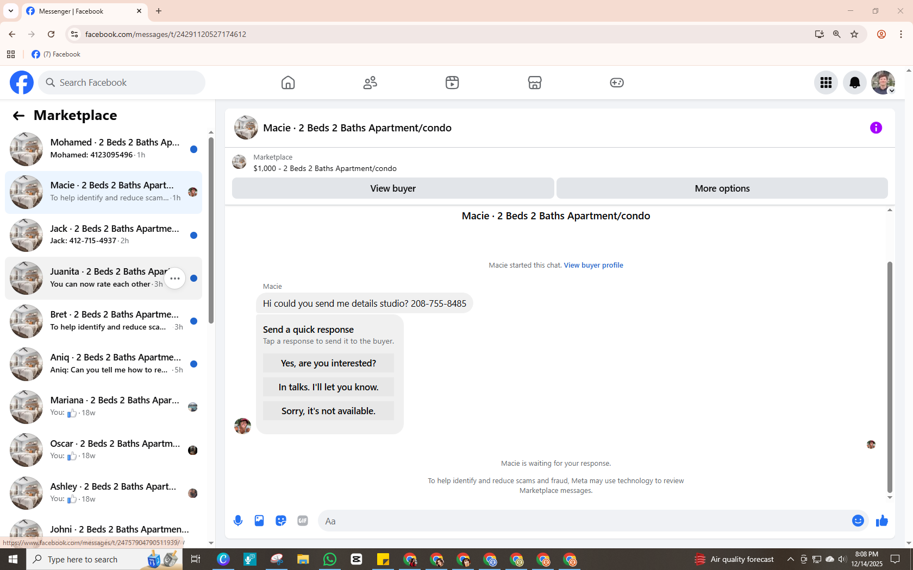Choose a sticker icon

click(281, 521)
